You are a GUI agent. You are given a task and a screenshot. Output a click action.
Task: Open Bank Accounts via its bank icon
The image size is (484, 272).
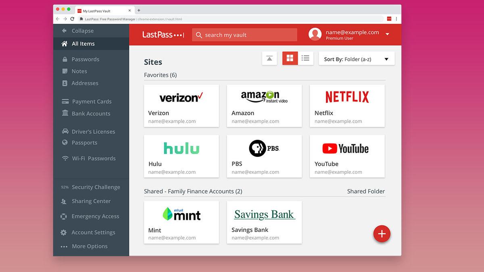point(65,113)
